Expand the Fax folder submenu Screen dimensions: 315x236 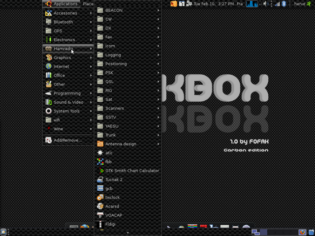coord(128,37)
